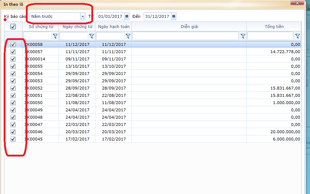Sort by Số chứng từ column header
This screenshot has width=310, height=194.
click(41, 27)
